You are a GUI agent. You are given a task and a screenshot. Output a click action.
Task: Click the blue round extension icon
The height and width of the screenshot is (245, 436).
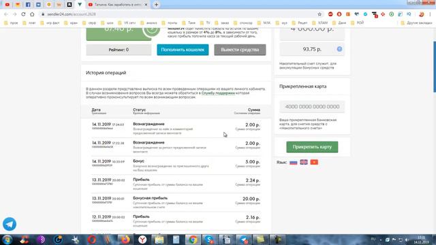coord(365,14)
